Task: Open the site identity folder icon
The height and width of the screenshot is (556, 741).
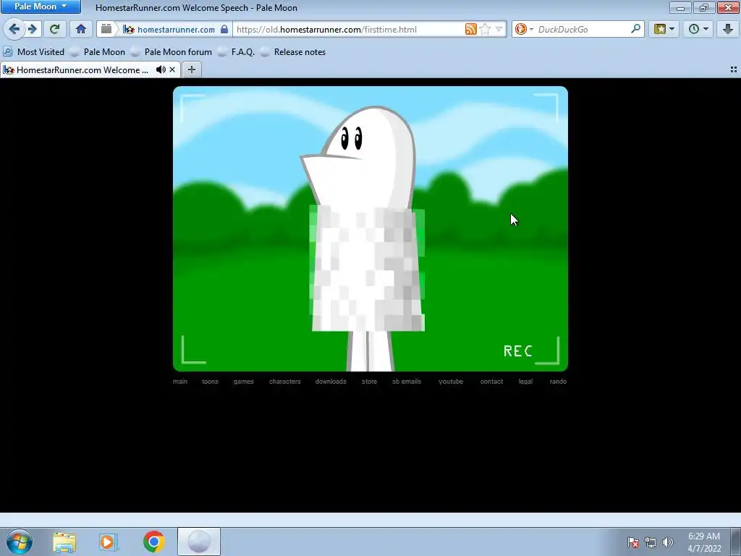Action: pos(107,29)
